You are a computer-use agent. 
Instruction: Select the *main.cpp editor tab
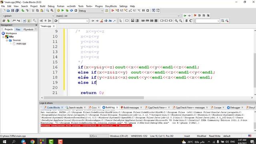(46, 26)
